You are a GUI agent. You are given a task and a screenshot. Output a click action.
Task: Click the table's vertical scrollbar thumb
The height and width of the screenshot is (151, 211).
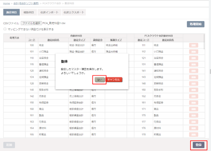point(204,42)
